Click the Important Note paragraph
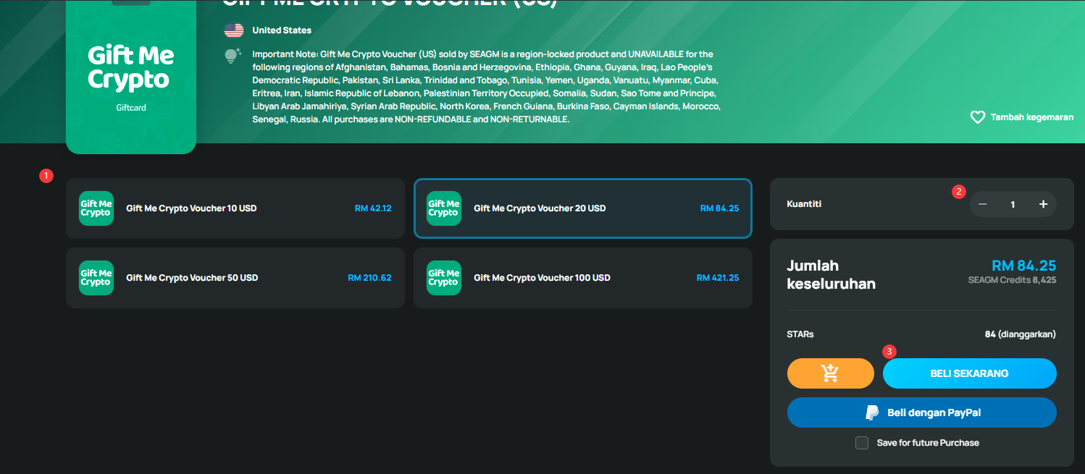Viewport: 1085px width, 474px height. click(486, 87)
